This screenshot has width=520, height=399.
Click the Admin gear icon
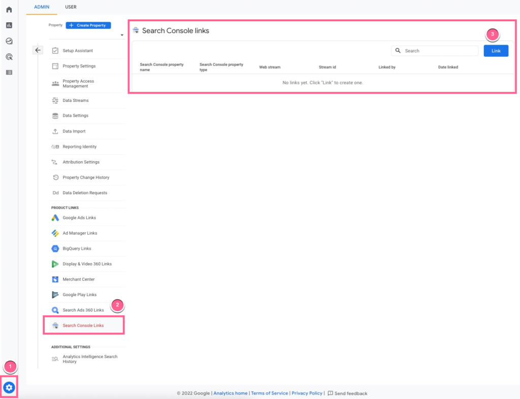9,387
